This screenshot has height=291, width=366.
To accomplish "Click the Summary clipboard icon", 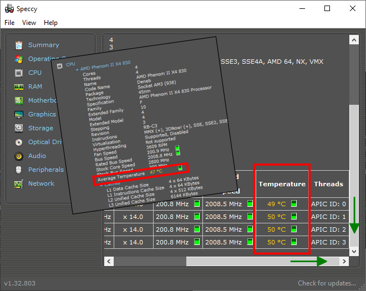I will [19, 45].
